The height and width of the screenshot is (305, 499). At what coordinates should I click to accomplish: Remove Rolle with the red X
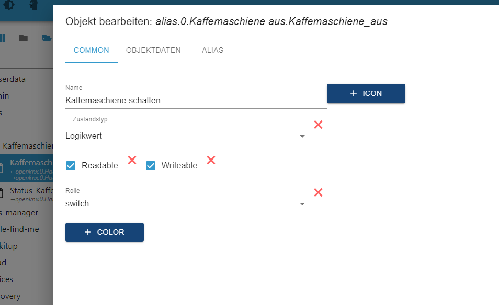[318, 192]
